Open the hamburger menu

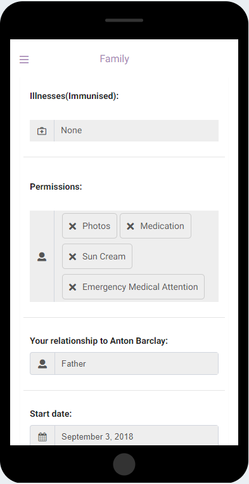pyautogui.click(x=24, y=59)
